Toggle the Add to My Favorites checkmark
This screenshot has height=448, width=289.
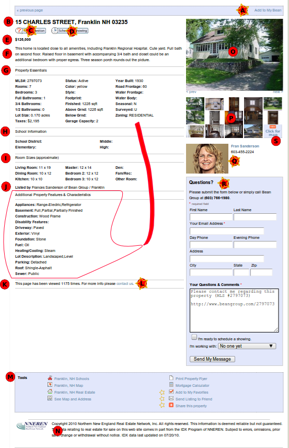point(171,392)
